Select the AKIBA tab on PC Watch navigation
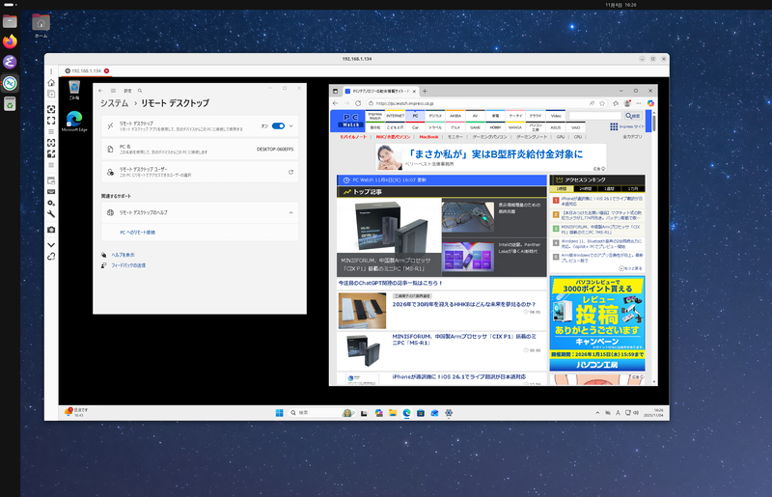Screen dimensions: 772x497 [455, 116]
